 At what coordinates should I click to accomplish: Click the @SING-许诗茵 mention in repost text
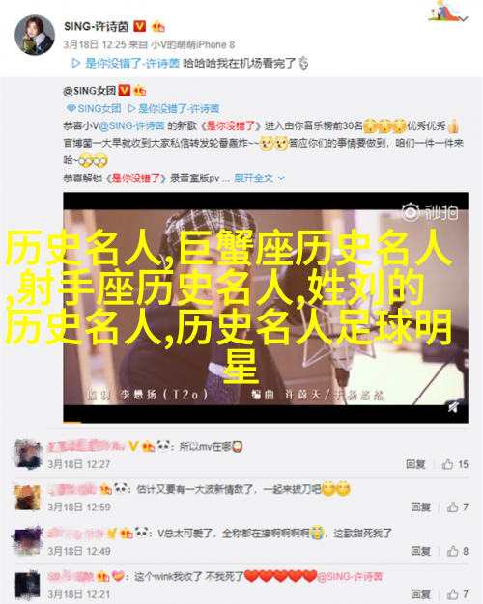pyautogui.click(x=131, y=126)
